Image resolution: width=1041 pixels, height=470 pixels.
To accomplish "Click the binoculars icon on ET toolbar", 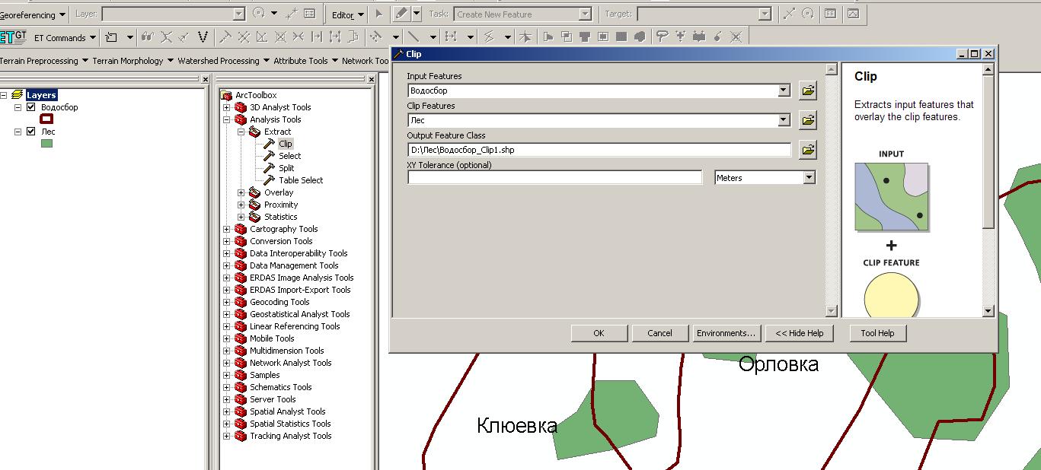I will 148,37.
